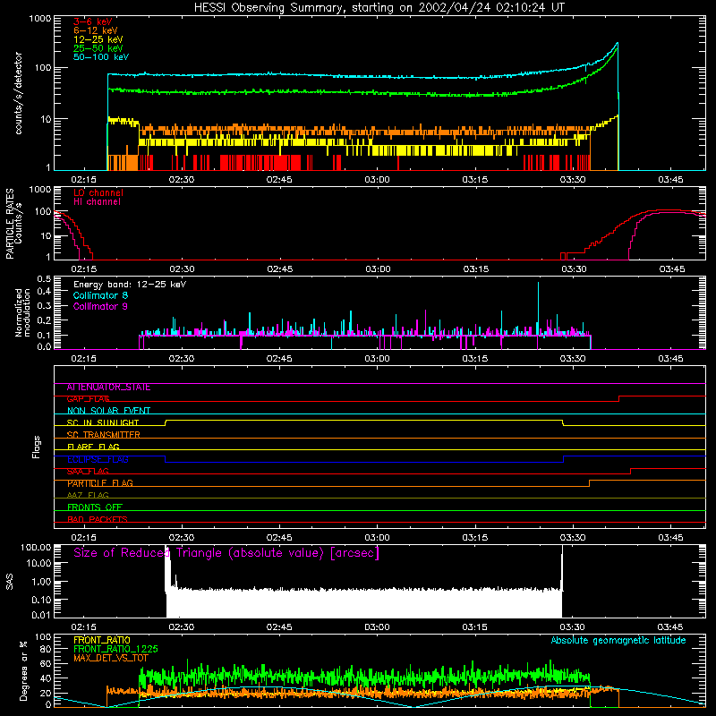
Task: Click the counts/s/detector axis label
Action: [x=19, y=93]
